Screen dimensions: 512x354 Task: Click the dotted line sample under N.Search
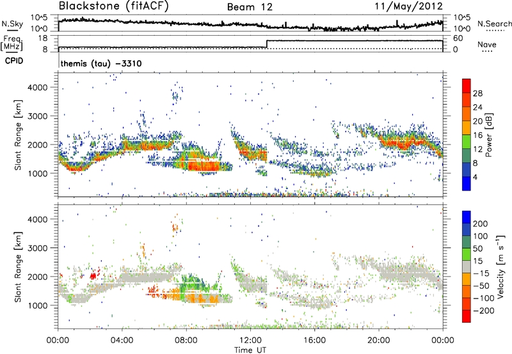495,30
